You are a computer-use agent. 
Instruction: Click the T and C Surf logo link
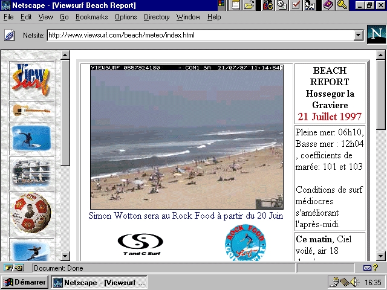[140, 245]
